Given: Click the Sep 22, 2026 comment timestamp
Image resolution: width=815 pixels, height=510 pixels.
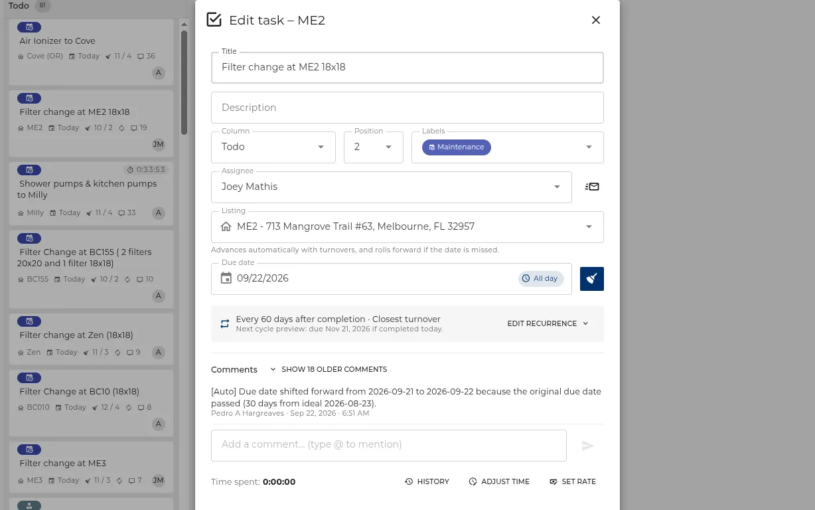Looking at the screenshot, I should pyautogui.click(x=329, y=413).
